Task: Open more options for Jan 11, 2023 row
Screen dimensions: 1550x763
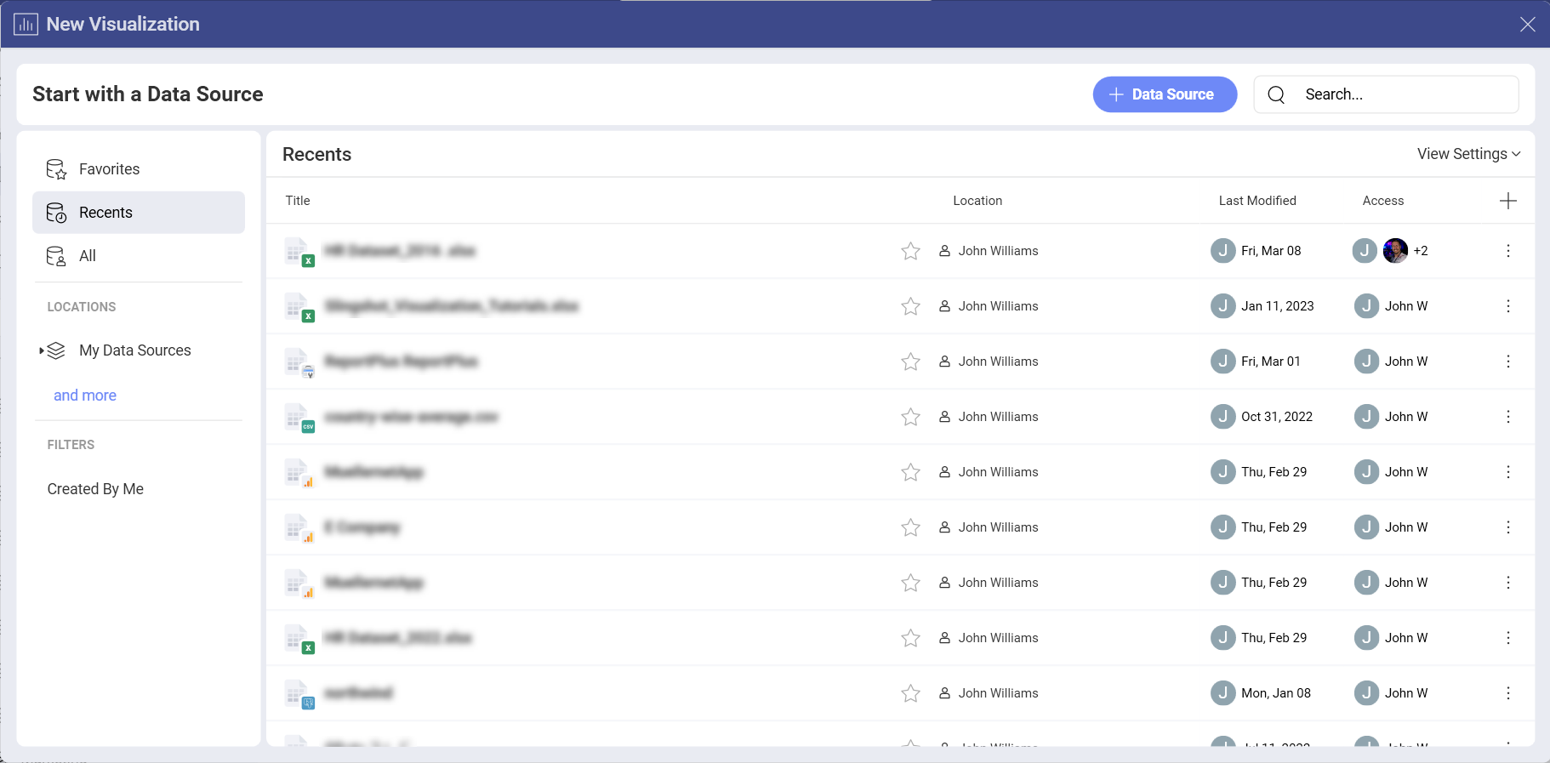Action: click(x=1507, y=306)
